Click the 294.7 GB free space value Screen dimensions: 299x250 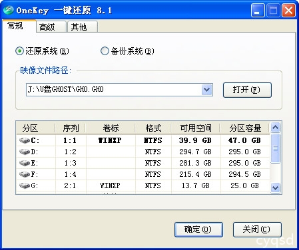[x=195, y=152]
